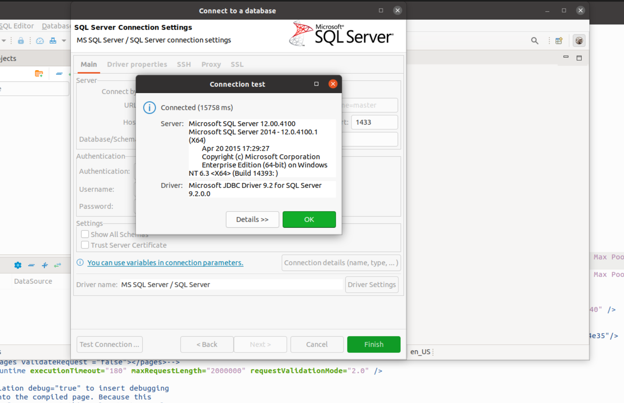This screenshot has width=624, height=403.
Task: Switch to the Driver properties tab
Action: 137,64
